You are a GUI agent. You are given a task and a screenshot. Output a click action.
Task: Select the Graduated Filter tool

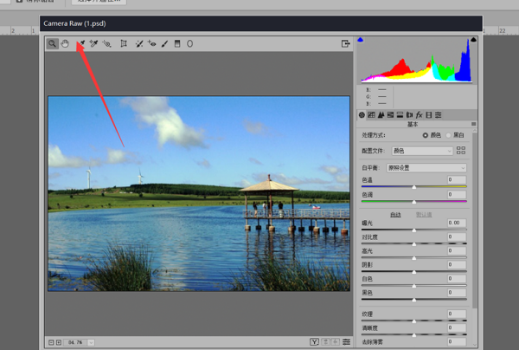pyautogui.click(x=177, y=43)
